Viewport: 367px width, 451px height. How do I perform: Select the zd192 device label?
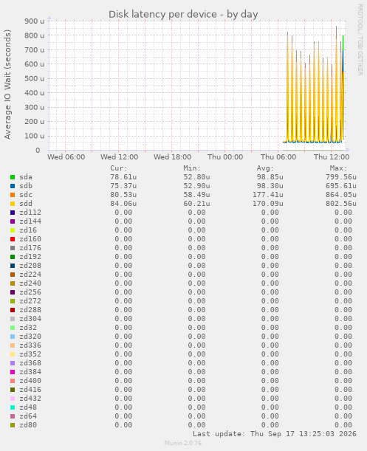pos(30,257)
